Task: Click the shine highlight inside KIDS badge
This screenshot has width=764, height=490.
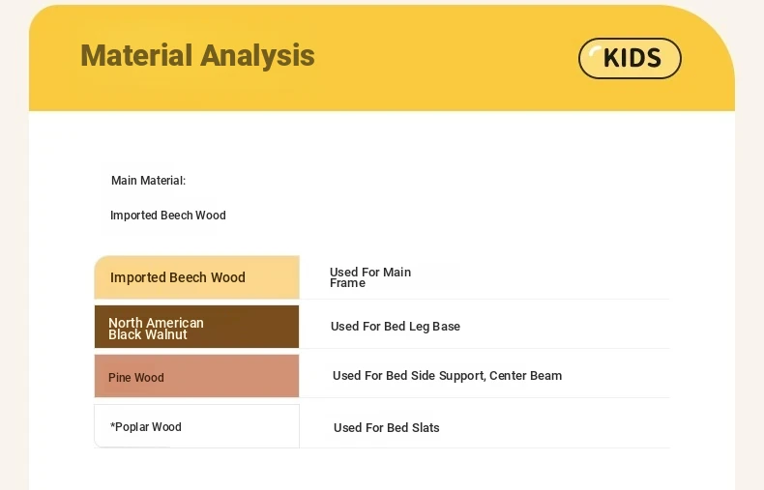Action: (595, 51)
